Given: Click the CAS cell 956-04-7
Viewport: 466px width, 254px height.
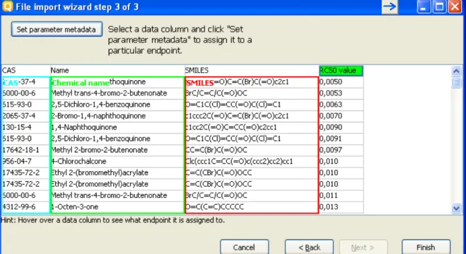Looking at the screenshot, I should [26, 161].
